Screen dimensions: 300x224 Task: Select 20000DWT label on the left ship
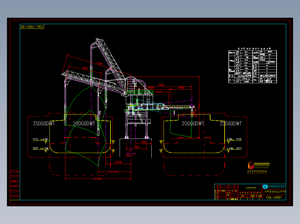[x=84, y=124]
